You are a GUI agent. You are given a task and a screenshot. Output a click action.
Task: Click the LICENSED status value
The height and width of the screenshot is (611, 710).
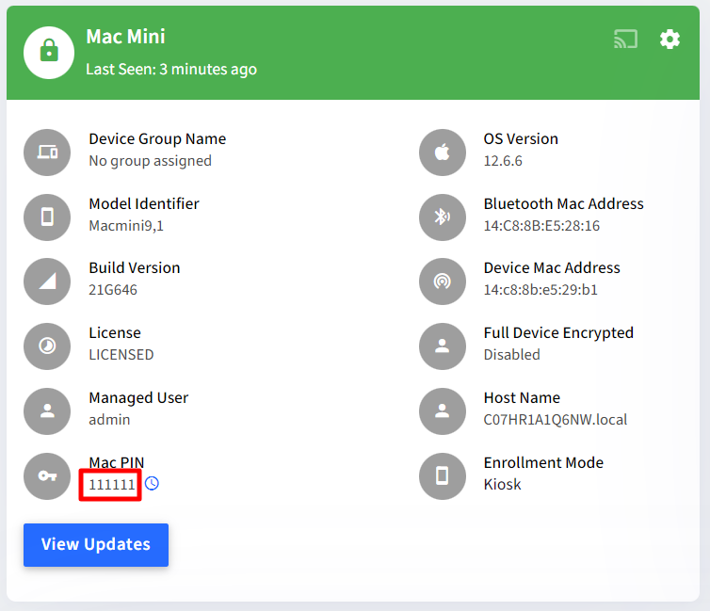(121, 354)
